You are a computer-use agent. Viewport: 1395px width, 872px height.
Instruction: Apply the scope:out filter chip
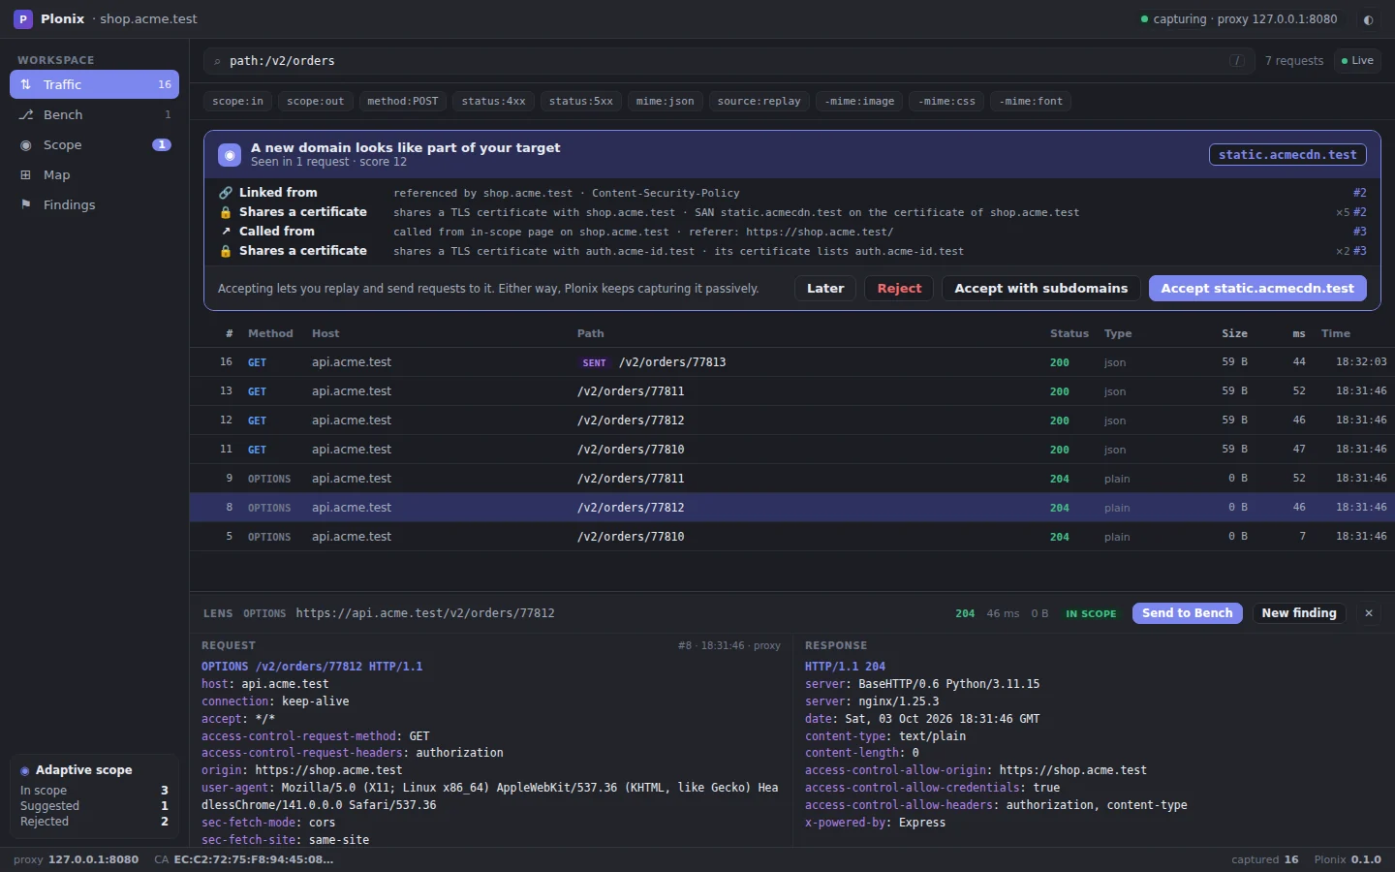pyautogui.click(x=315, y=101)
